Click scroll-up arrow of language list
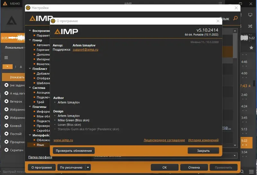The height and width of the screenshot is (175, 257). [235, 31]
